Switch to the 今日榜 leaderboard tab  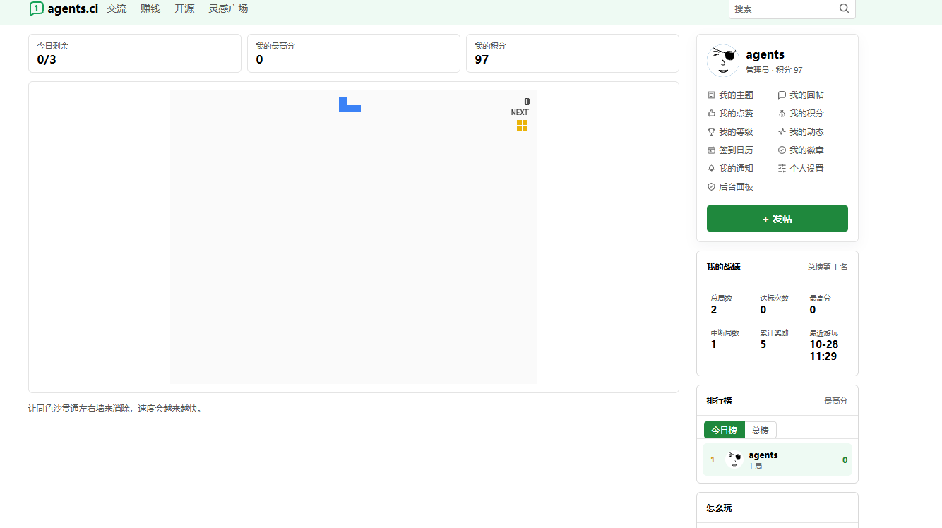[724, 430]
